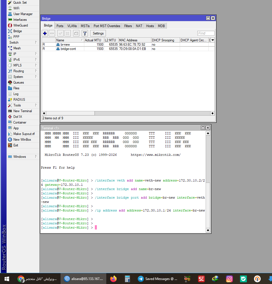Open Queues from the sidebar
Image resolution: width=272 pixels, height=284 pixels.
click(23, 82)
